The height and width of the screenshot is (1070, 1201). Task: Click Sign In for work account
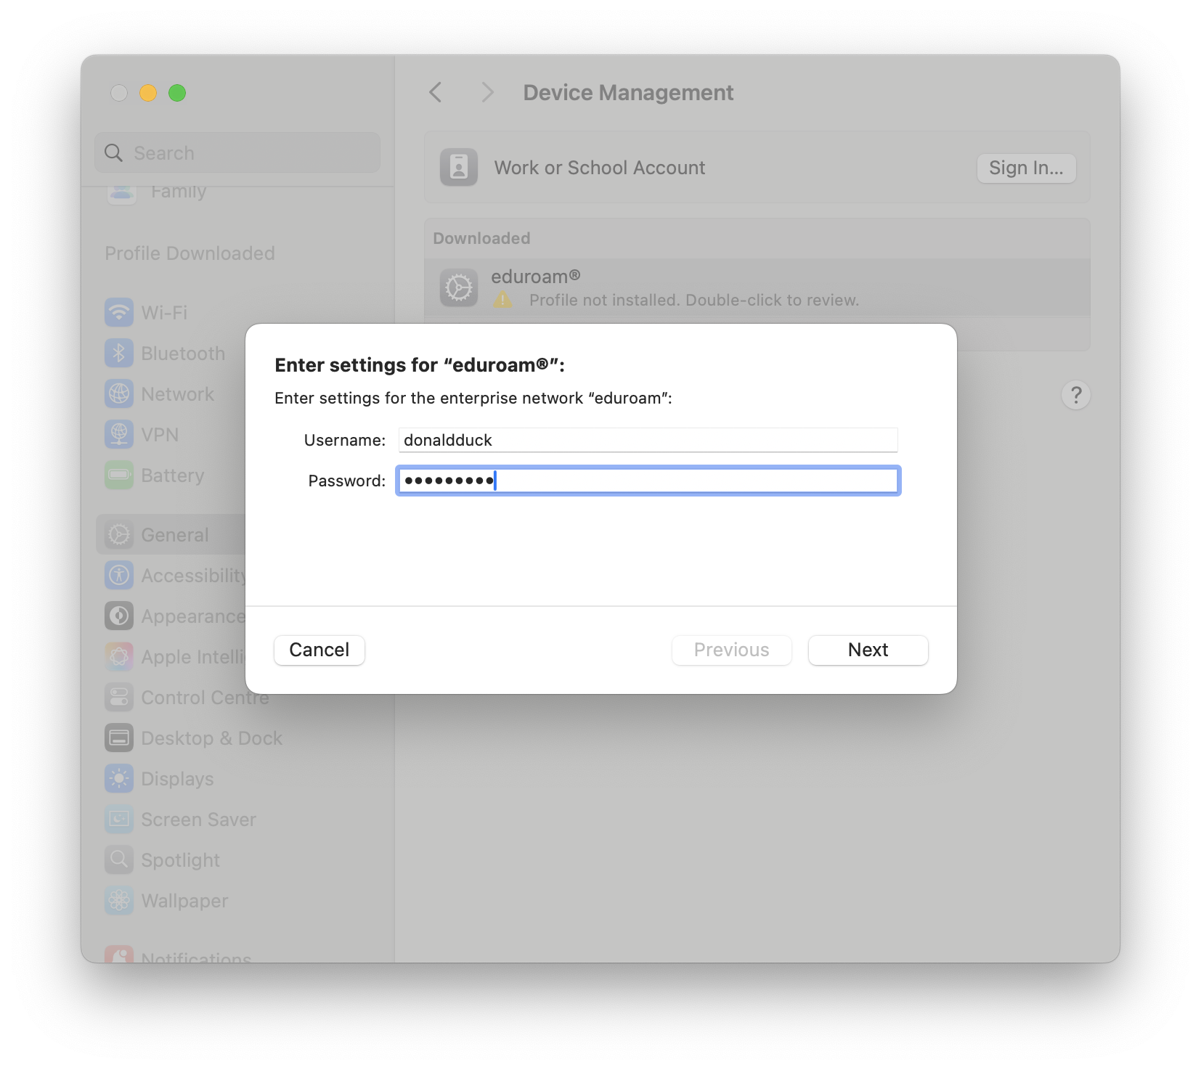[1025, 168]
